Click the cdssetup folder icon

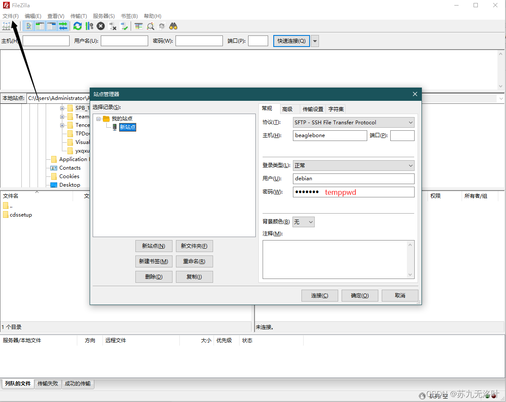click(x=6, y=215)
